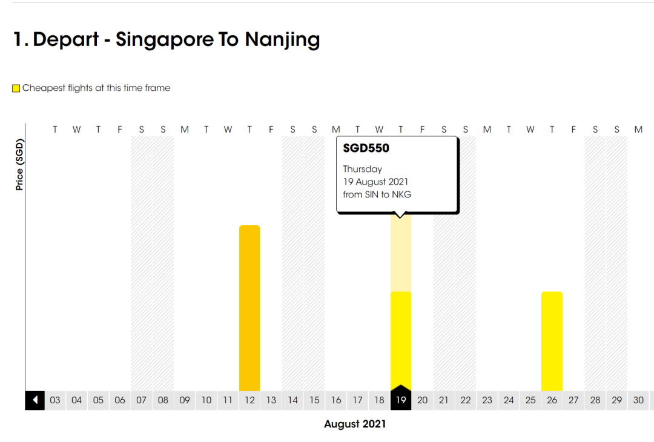Select date 11 in the calendar bar
Screen dimensions: 654x442
[x=228, y=400]
